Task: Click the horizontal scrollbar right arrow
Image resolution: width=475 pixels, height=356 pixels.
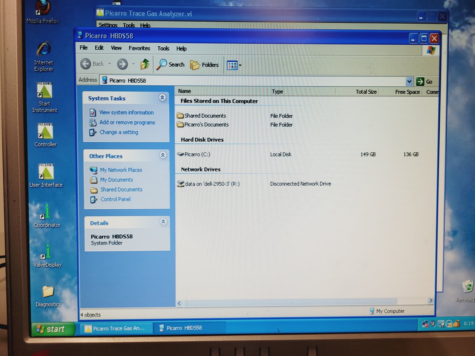Action: click(430, 301)
